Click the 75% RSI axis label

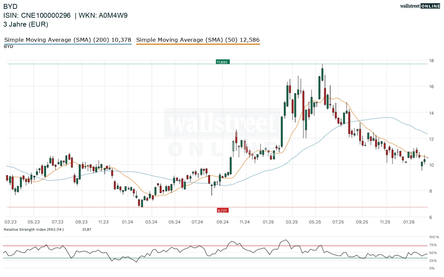click(x=433, y=245)
